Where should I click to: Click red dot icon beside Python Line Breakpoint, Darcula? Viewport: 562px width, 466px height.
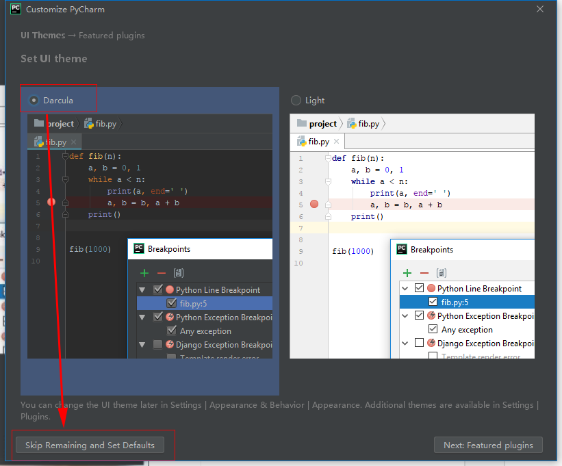pyautogui.click(x=170, y=289)
